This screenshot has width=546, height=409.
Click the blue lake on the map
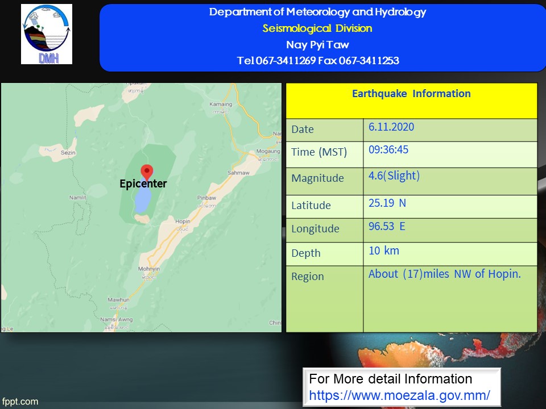pyautogui.click(x=143, y=199)
